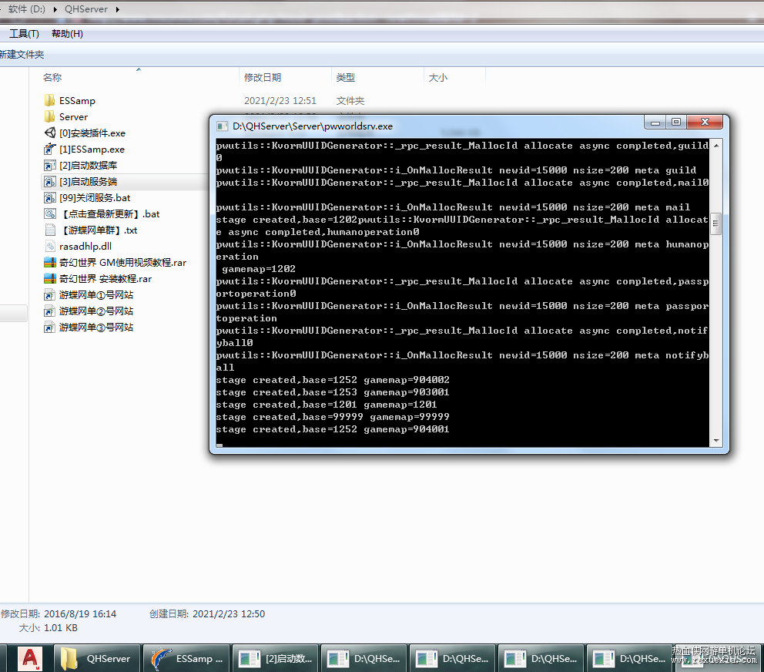The width and height of the screenshot is (764, 672).
Task: Select the [2]启动数据库 shortcut icon
Action: (x=50, y=166)
